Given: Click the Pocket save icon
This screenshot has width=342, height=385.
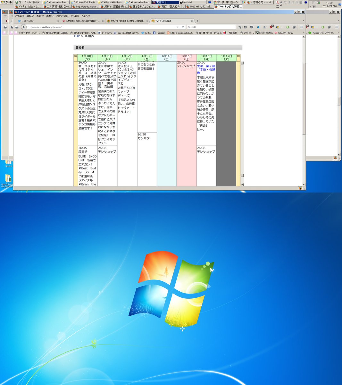Looking at the screenshot, I should [252, 27].
